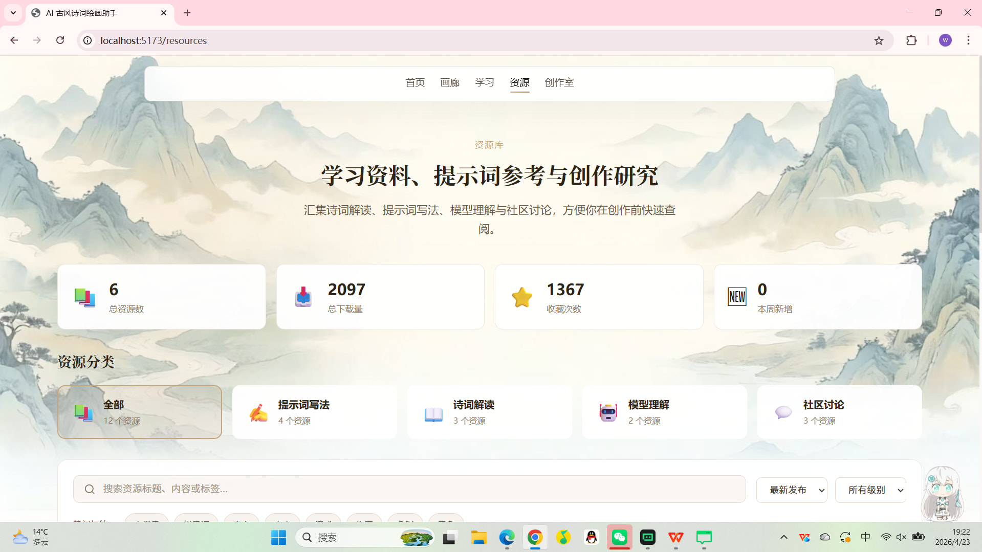
Task: Bookmark this page with the star icon
Action: pyautogui.click(x=879, y=40)
